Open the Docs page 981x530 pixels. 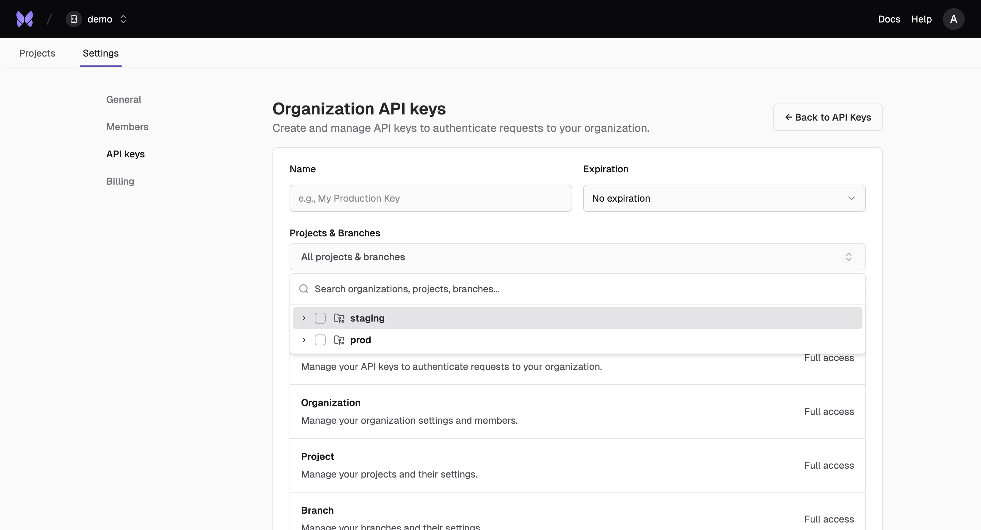[x=889, y=19]
